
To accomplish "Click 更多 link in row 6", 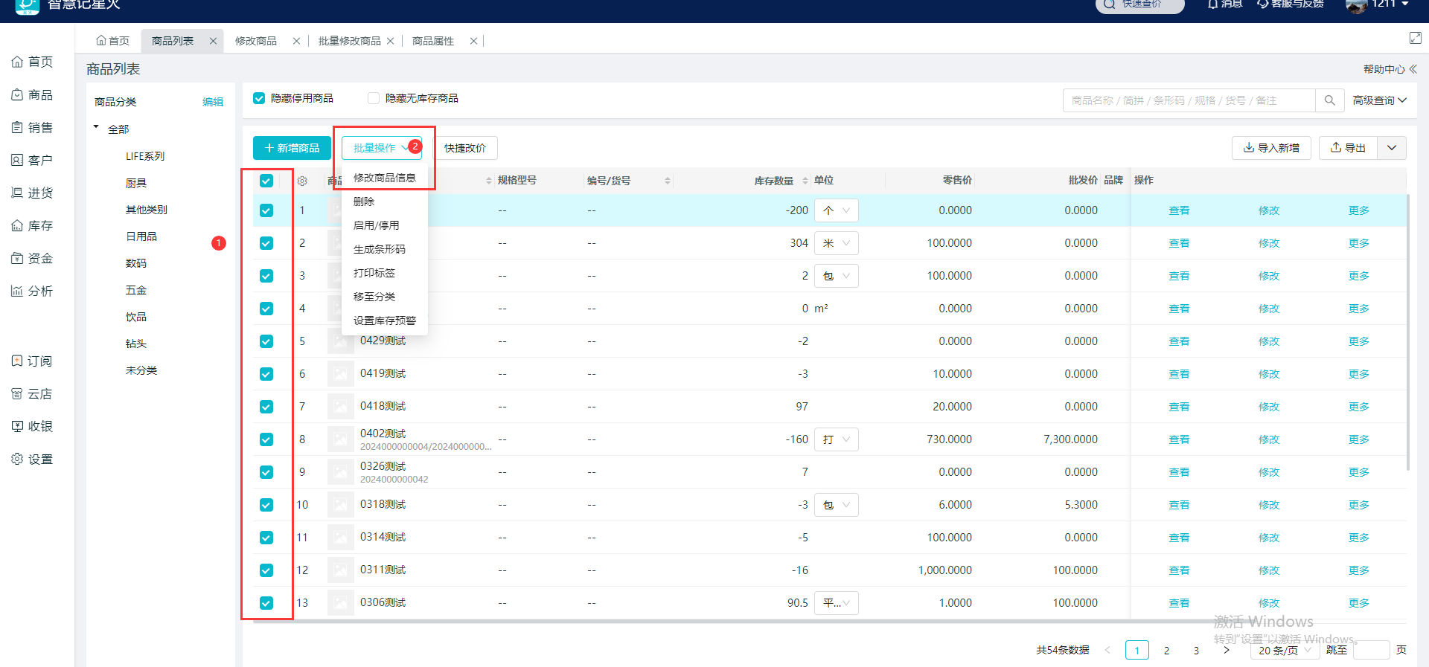I will [x=1358, y=374].
